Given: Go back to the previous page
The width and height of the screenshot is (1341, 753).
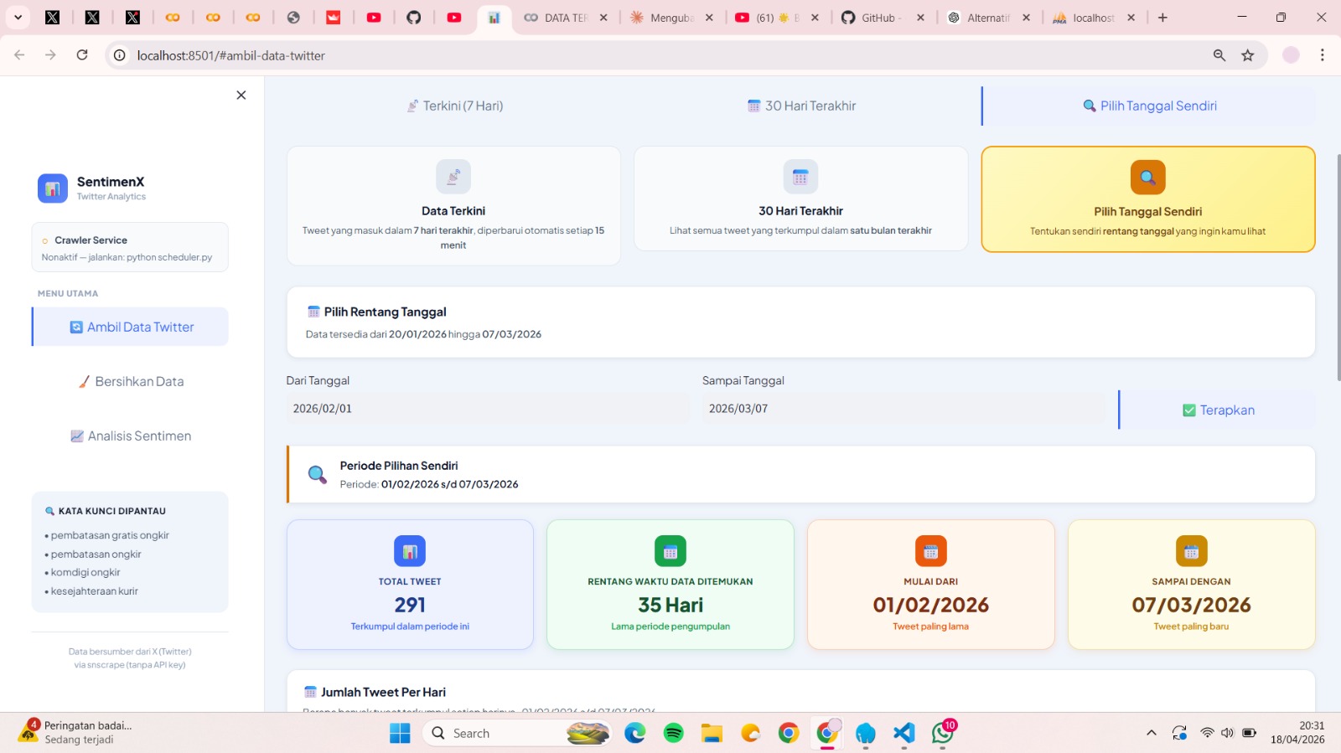Looking at the screenshot, I should pyautogui.click(x=19, y=55).
